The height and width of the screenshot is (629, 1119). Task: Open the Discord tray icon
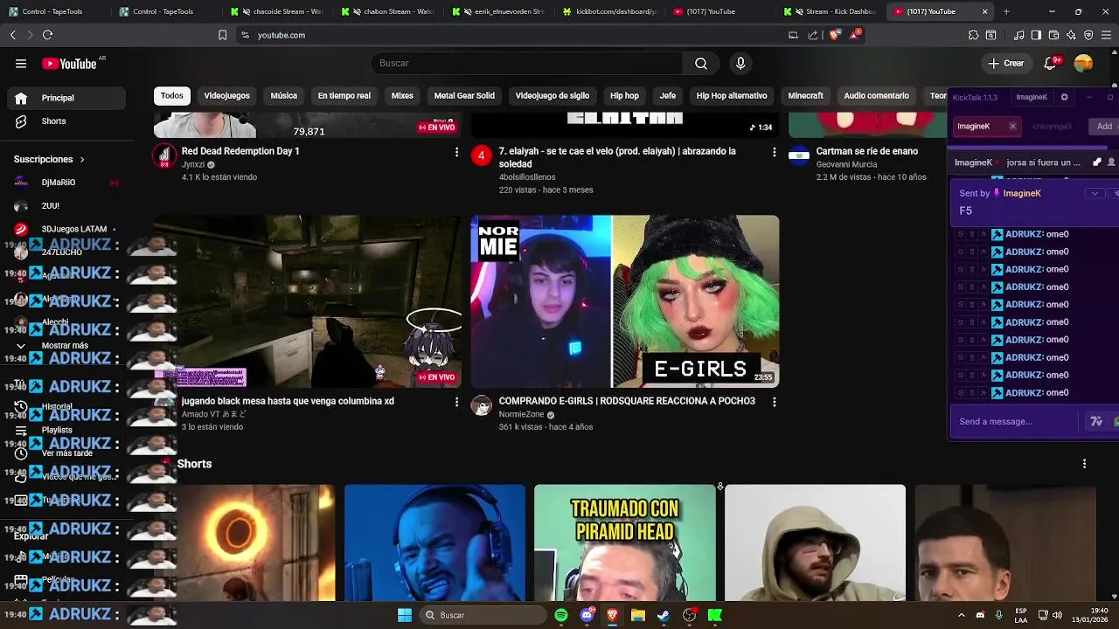(x=980, y=615)
